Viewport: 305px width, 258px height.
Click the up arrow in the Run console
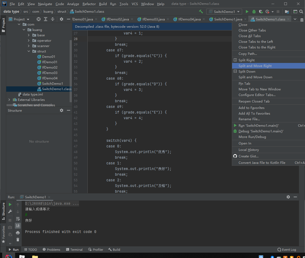(18, 204)
